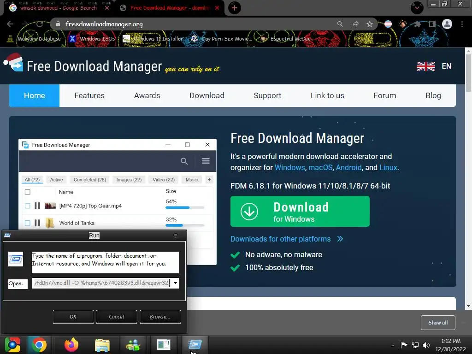
Task: Go to the Awards nav item
Action: (x=147, y=95)
